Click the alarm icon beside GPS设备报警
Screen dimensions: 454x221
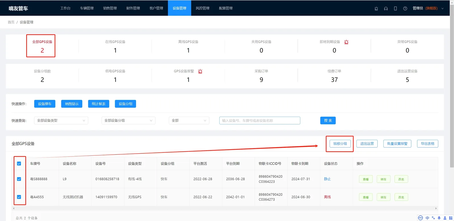[200, 71]
